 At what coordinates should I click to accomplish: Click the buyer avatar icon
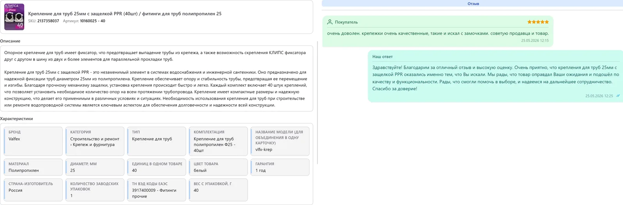[330, 22]
